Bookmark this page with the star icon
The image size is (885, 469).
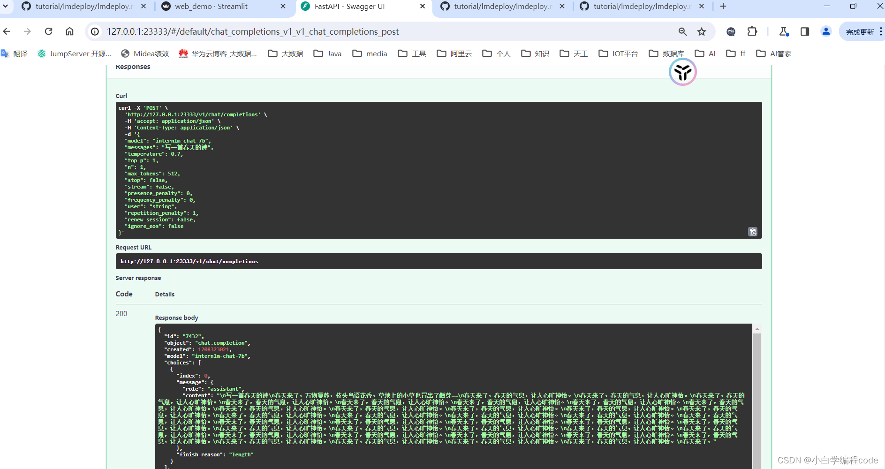(702, 31)
